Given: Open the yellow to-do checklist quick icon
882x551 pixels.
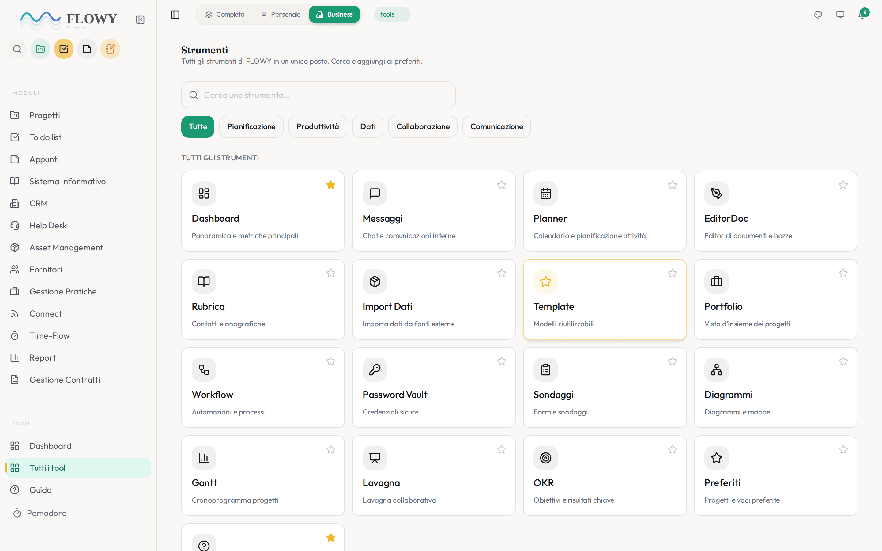Looking at the screenshot, I should pos(64,49).
